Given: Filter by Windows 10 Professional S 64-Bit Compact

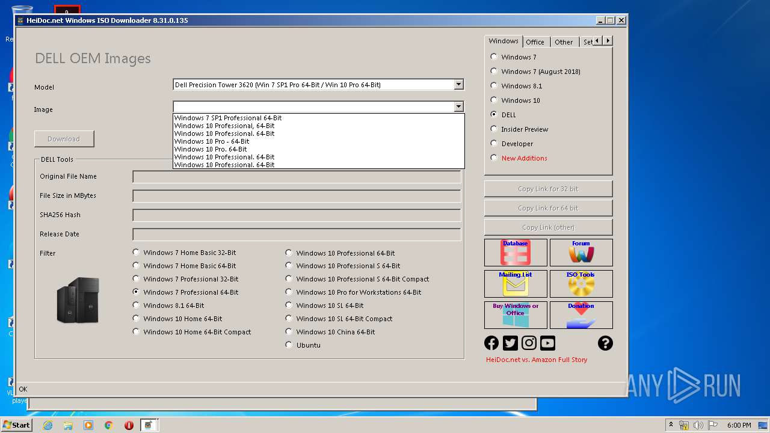Looking at the screenshot, I should tap(289, 278).
